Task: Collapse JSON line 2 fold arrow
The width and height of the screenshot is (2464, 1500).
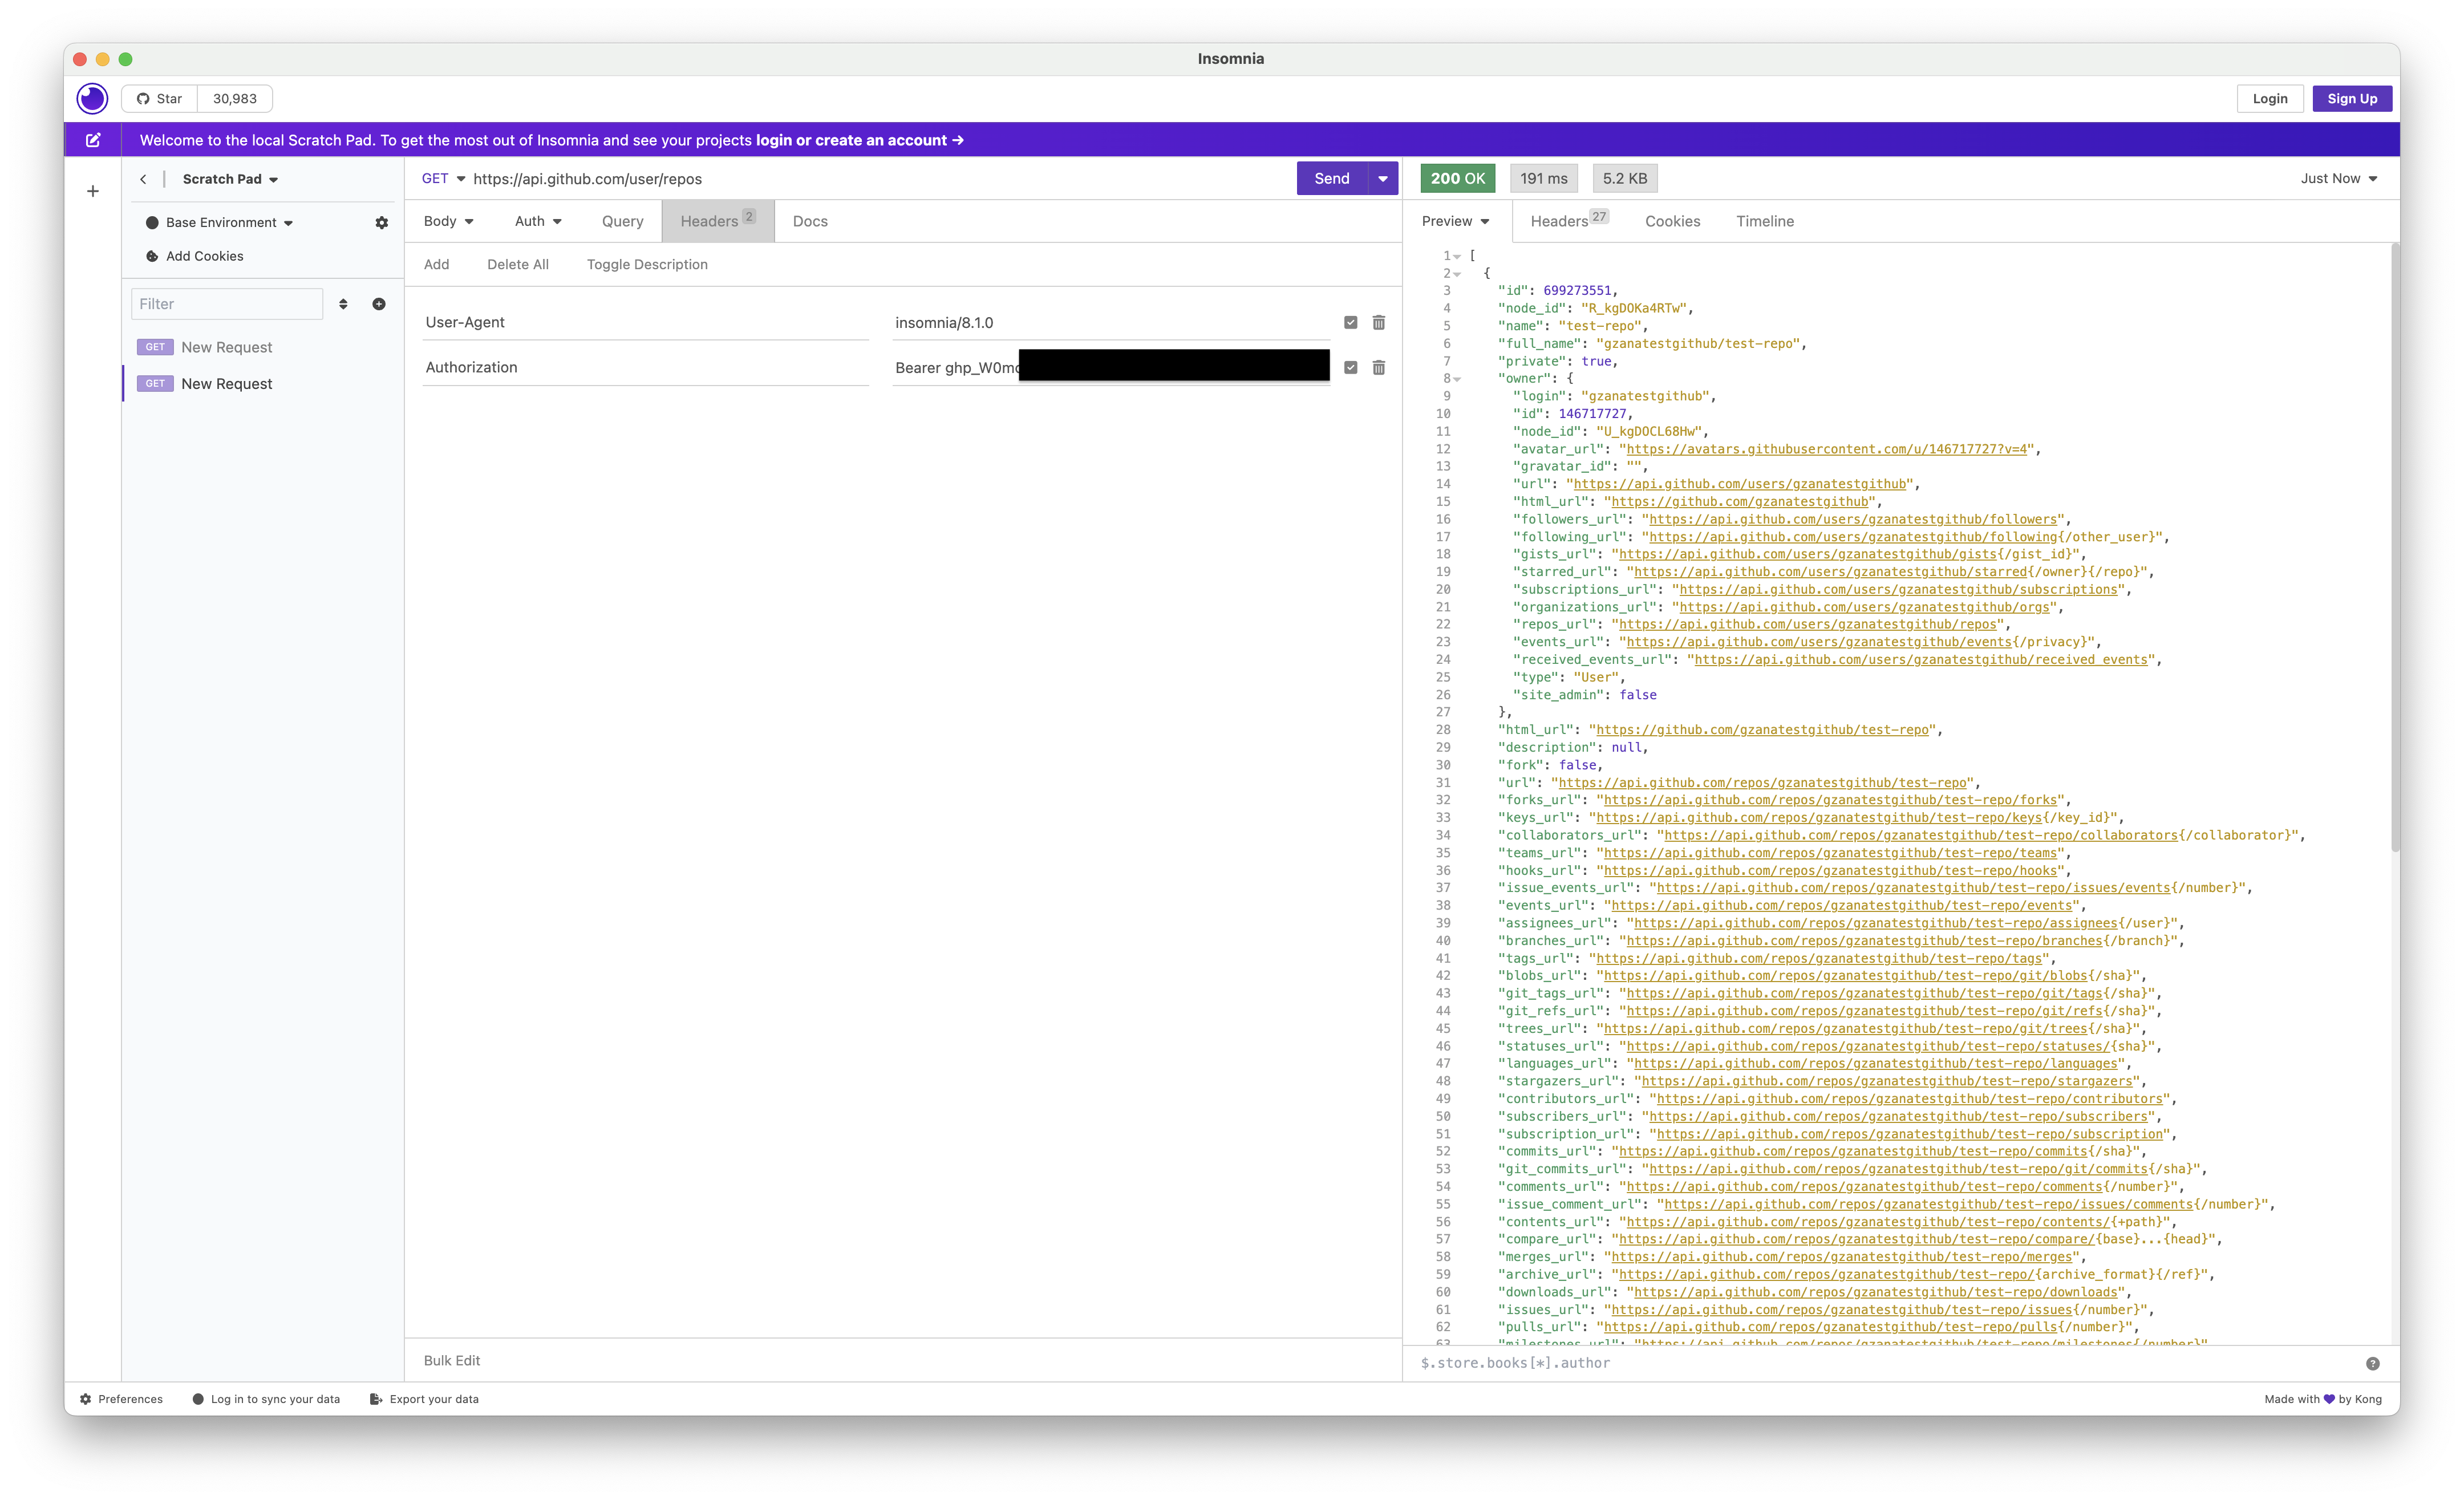Action: [x=1458, y=273]
